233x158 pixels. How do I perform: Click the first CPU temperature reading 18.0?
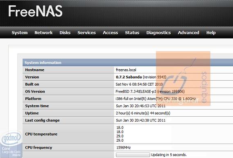(120, 128)
